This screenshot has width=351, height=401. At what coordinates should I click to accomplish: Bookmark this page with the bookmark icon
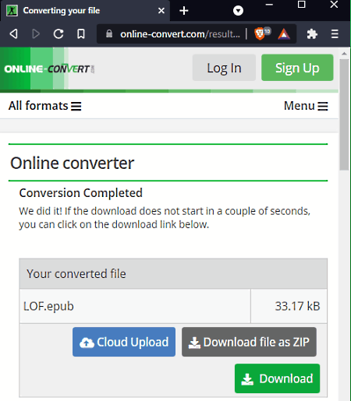(x=81, y=33)
